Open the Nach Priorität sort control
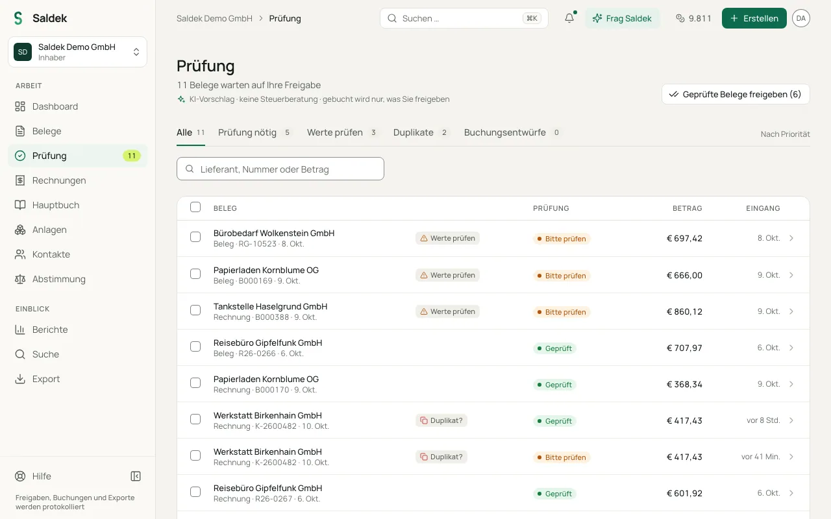 pyautogui.click(x=786, y=134)
